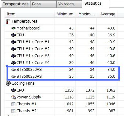The image size is (124, 116).
Task: Click the thermometer icon beside Temperatures
Action: pyautogui.click(x=8, y=21)
